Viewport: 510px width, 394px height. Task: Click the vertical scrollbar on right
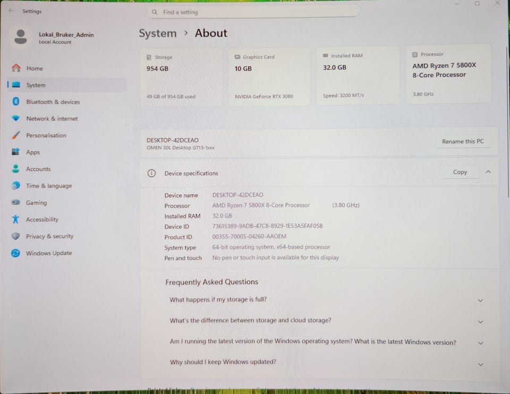pyautogui.click(x=508, y=122)
